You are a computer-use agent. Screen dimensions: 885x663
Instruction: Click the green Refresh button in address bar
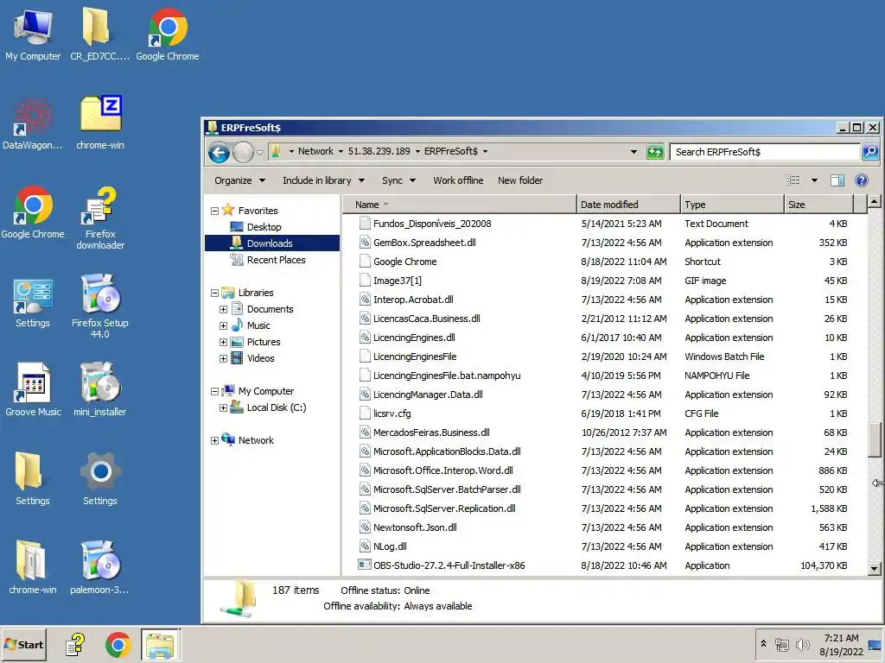tap(655, 152)
